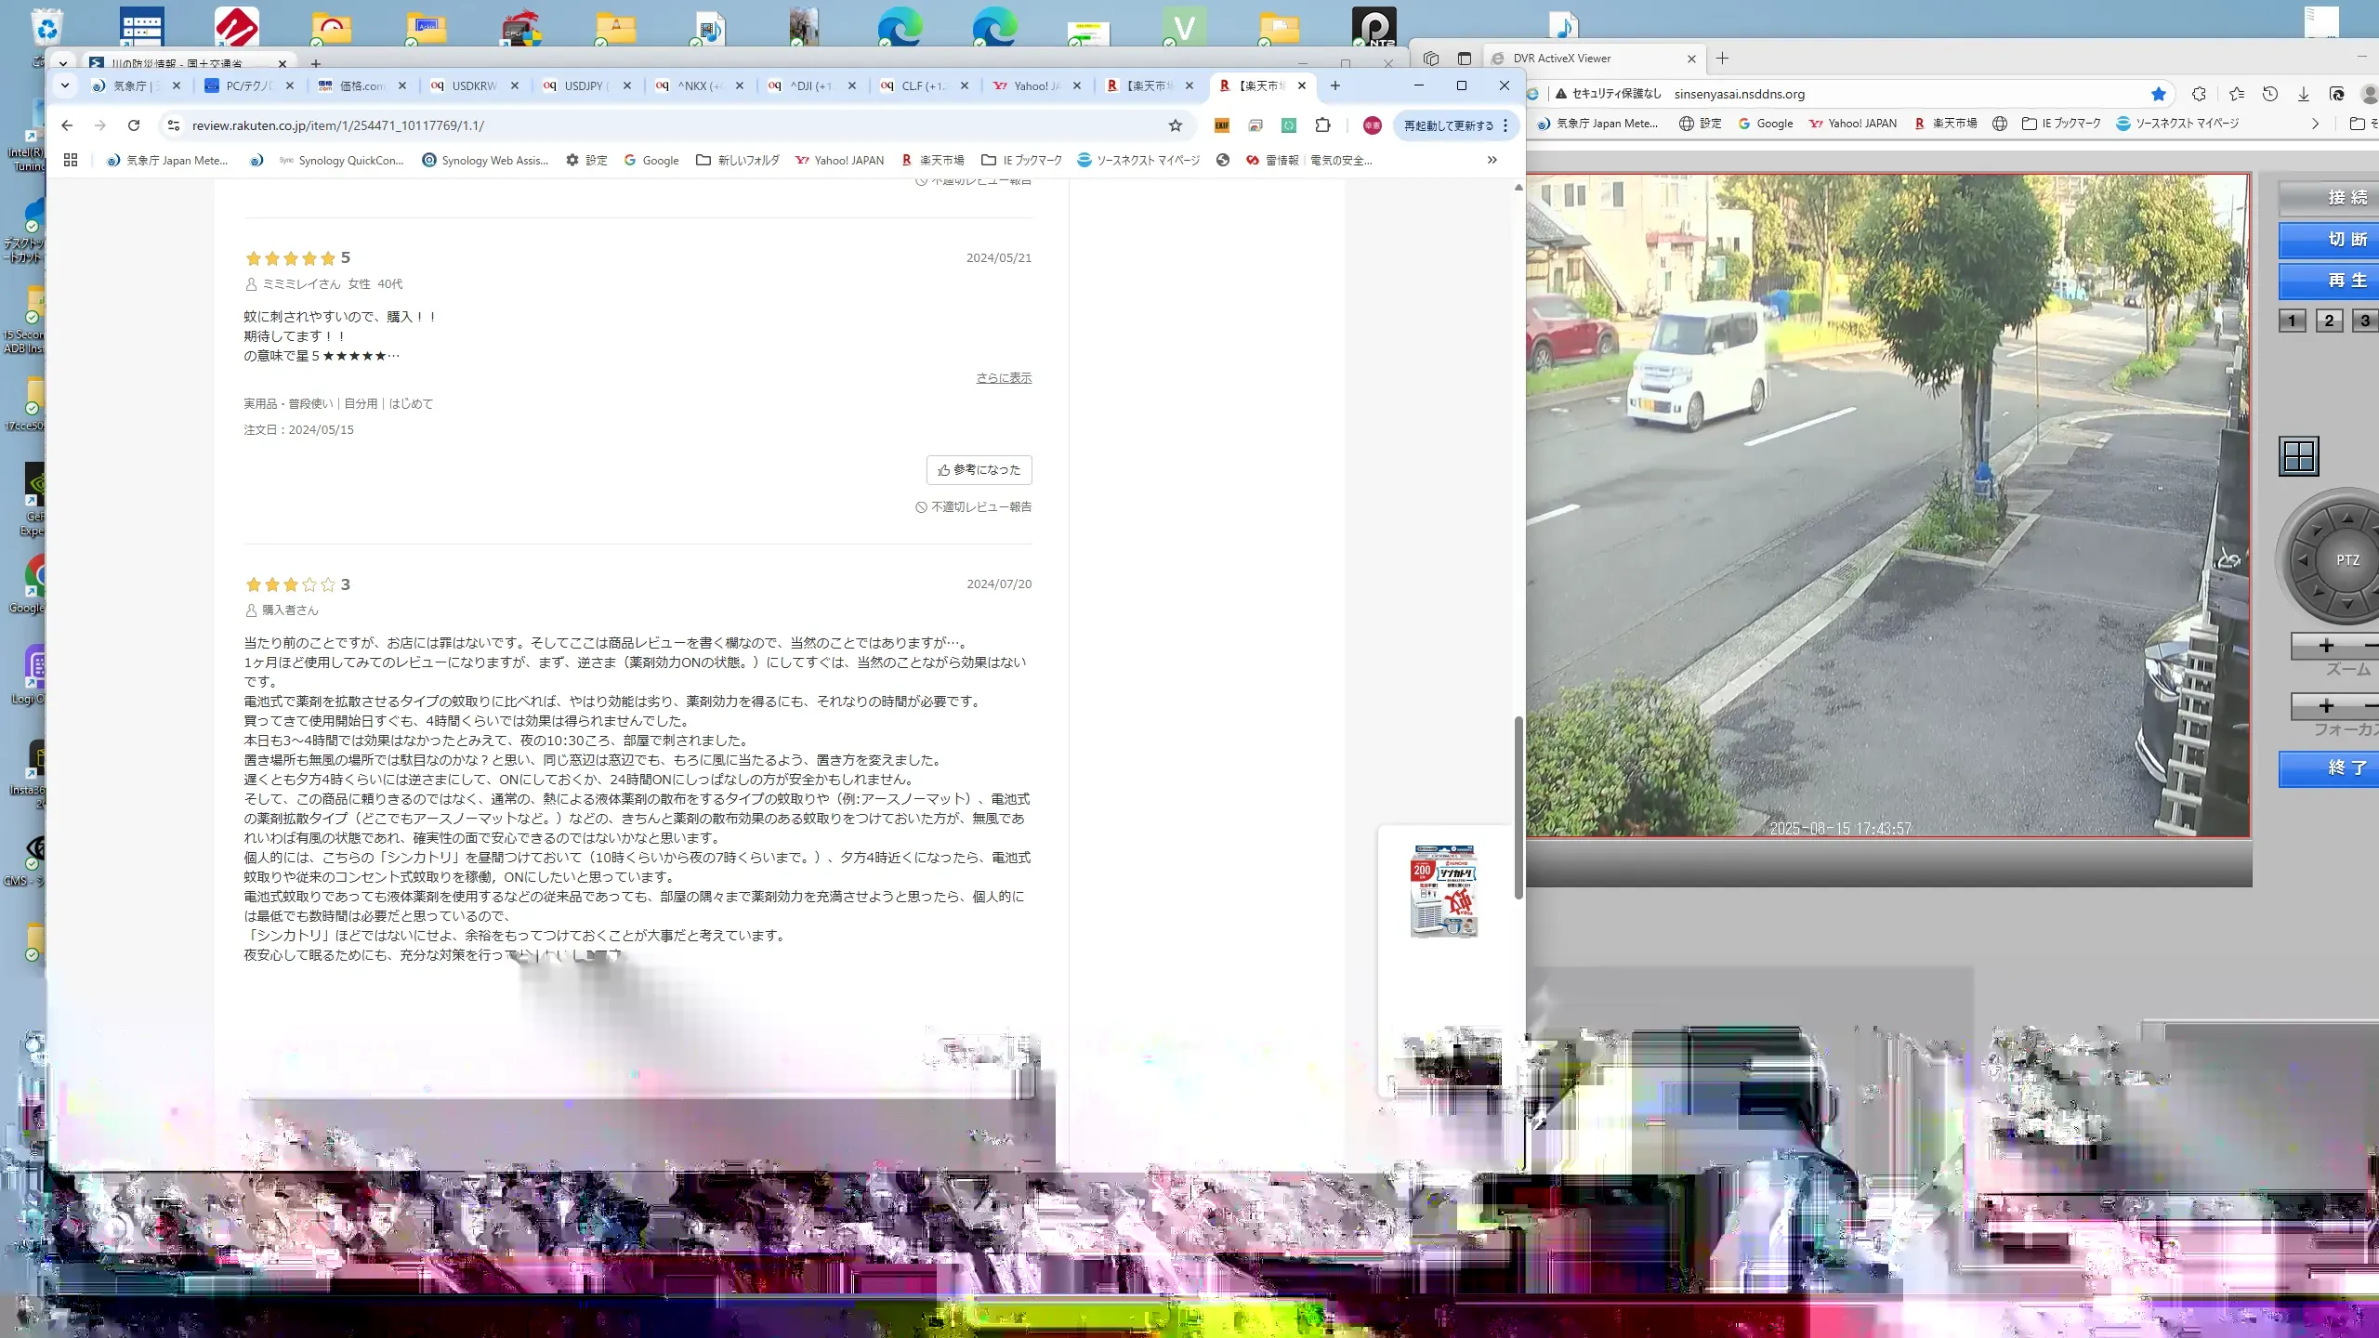This screenshot has width=2379, height=1338.
Task: Expand Chrome tab search dropdown chevron
Action: point(64,85)
